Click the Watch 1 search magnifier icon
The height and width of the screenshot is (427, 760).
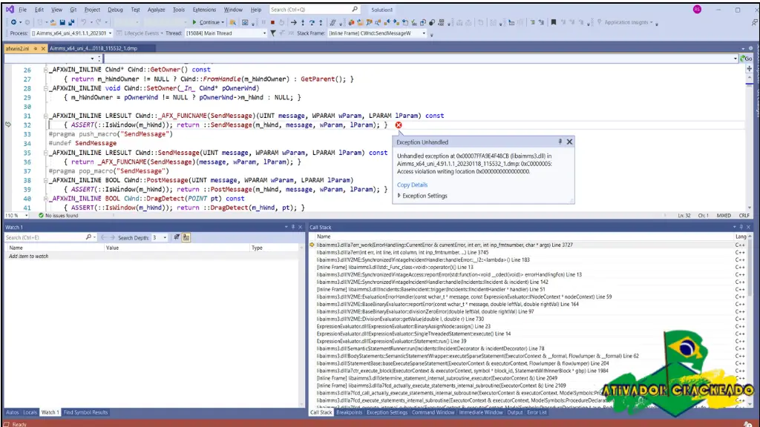click(88, 237)
